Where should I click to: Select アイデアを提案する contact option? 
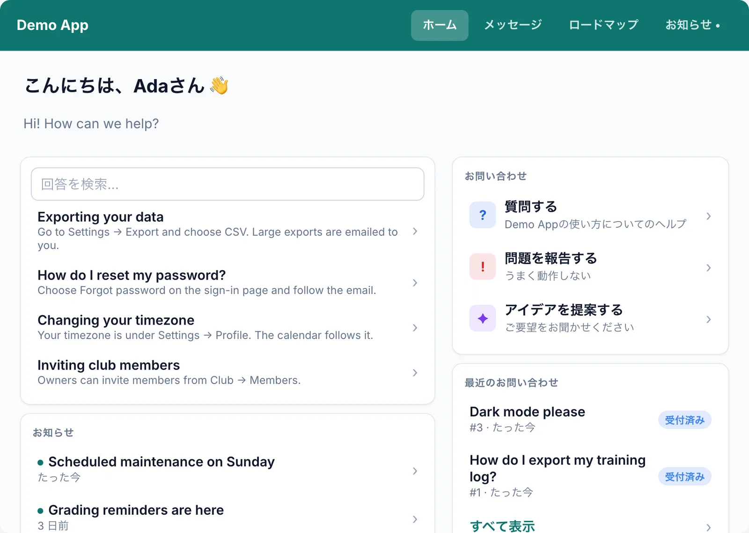(590, 319)
